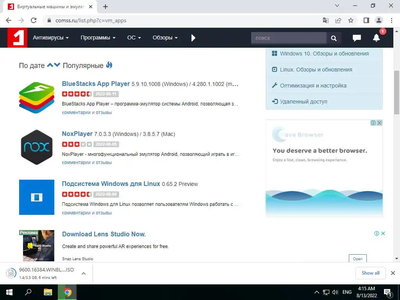Click the site search magnifier button

334,38
